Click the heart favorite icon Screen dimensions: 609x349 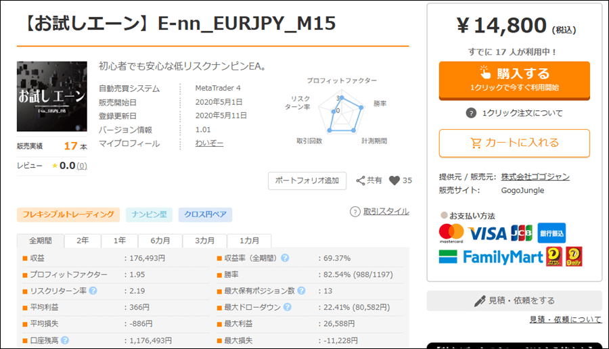[394, 181]
